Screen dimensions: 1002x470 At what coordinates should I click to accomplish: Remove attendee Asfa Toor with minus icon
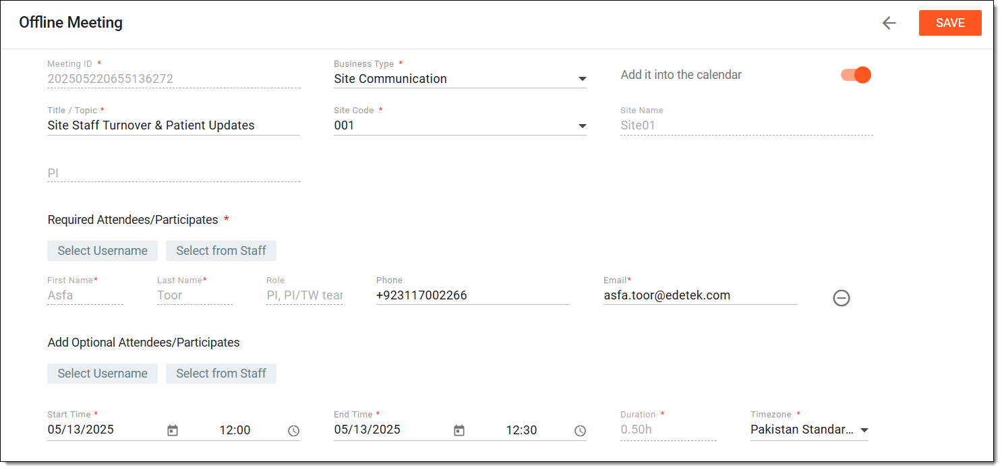842,297
